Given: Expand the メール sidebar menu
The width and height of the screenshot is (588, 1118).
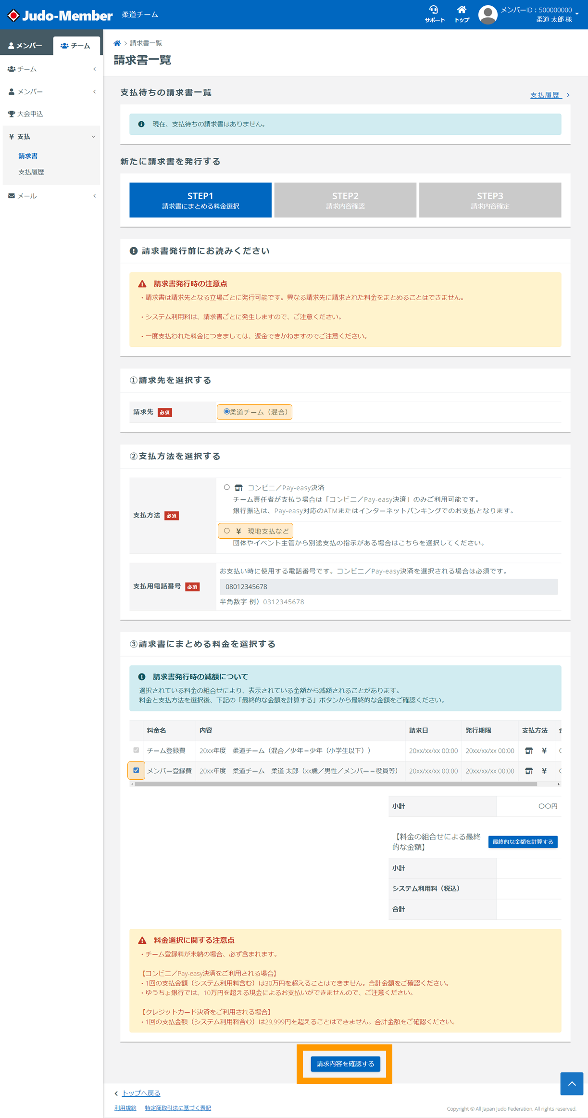Looking at the screenshot, I should 94,196.
